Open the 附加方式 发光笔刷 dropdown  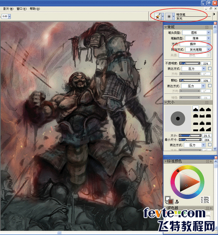[x=198, y=50]
